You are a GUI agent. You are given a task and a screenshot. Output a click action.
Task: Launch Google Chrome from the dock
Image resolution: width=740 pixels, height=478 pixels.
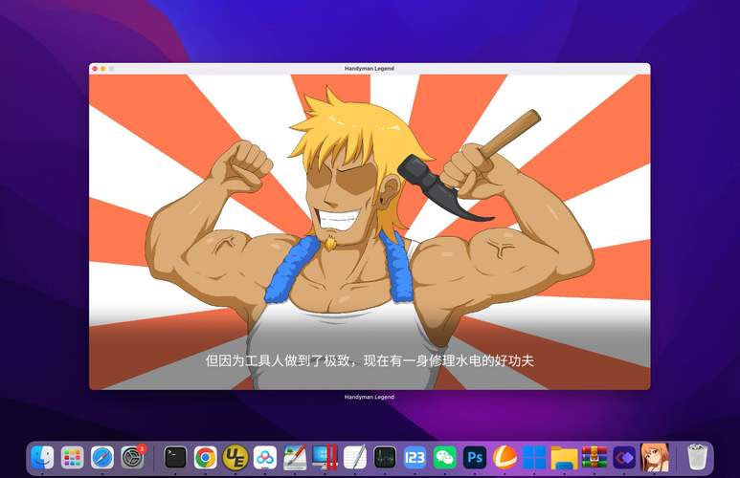[x=205, y=457]
